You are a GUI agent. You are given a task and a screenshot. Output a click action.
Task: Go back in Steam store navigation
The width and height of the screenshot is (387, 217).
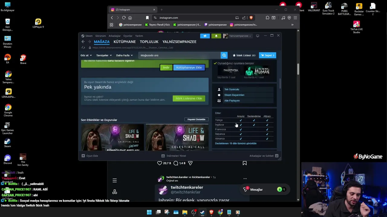point(83,42)
